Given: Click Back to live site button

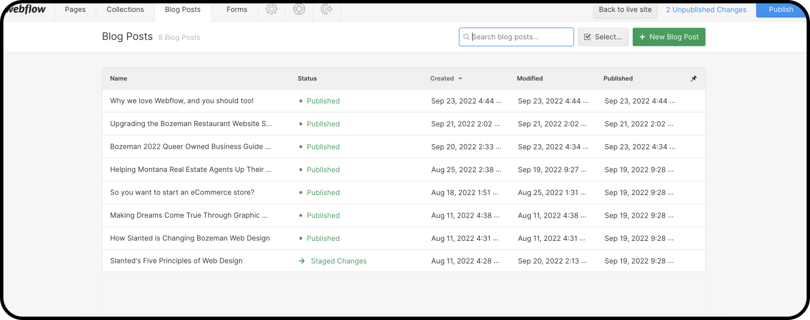Looking at the screenshot, I should (x=625, y=10).
